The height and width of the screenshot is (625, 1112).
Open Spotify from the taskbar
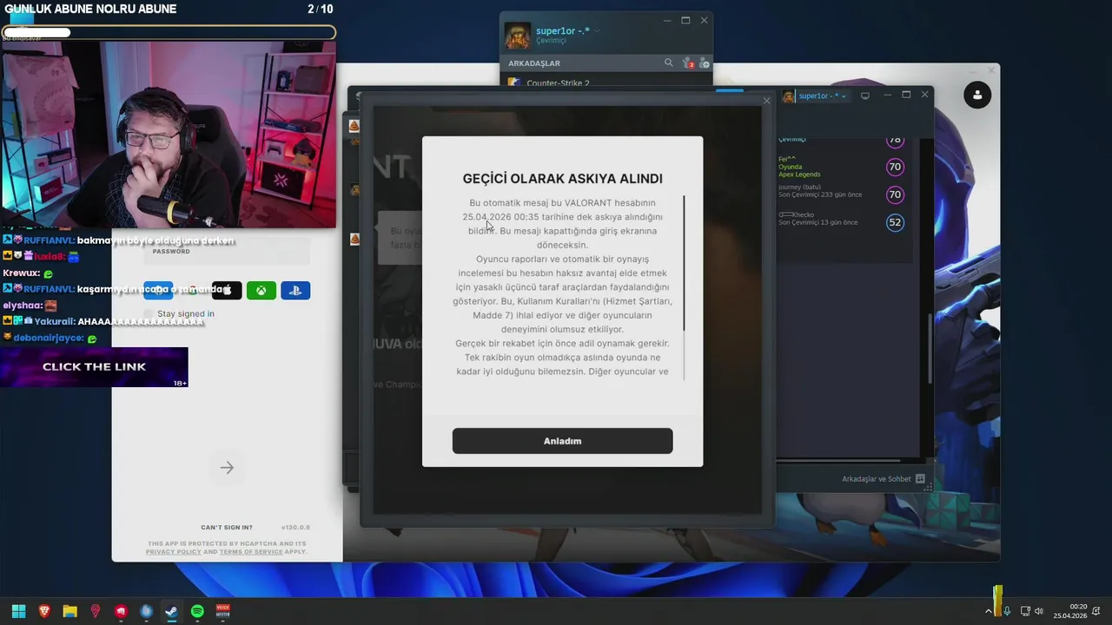(197, 611)
